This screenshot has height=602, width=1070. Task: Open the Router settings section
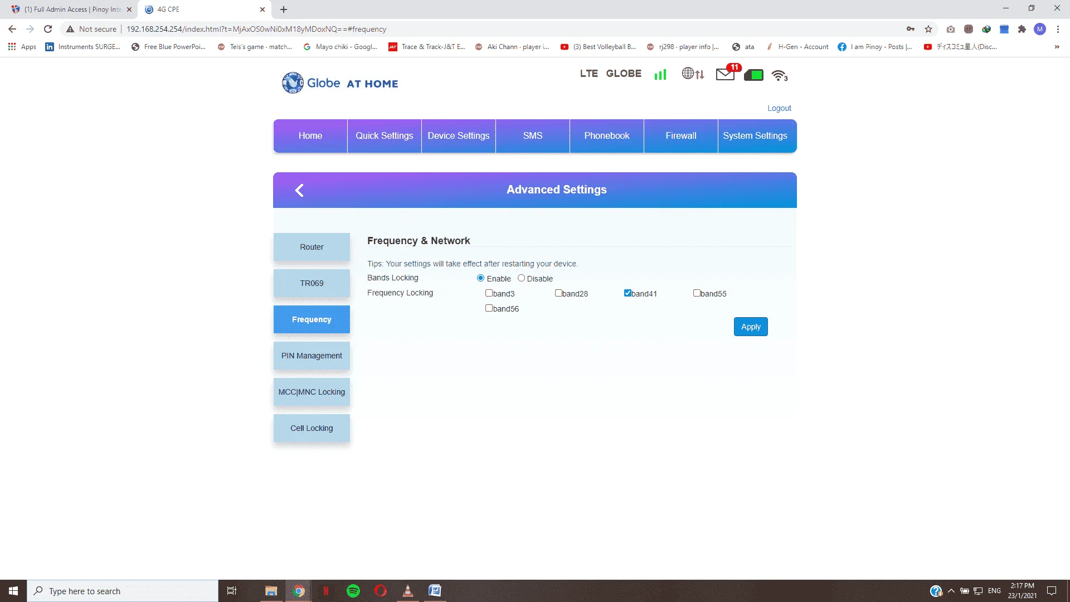point(312,247)
